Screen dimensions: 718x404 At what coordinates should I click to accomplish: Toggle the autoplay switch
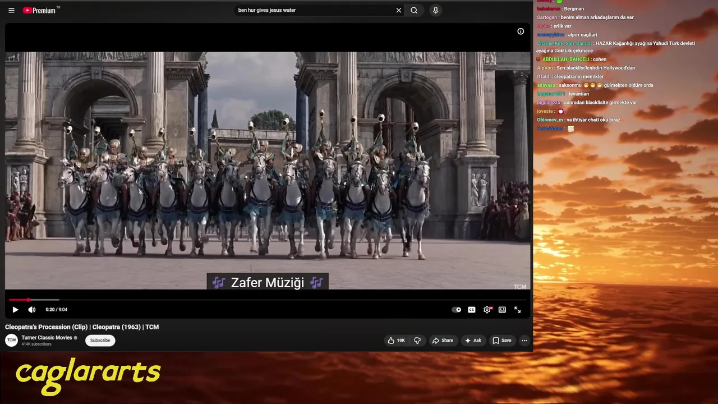tap(457, 310)
